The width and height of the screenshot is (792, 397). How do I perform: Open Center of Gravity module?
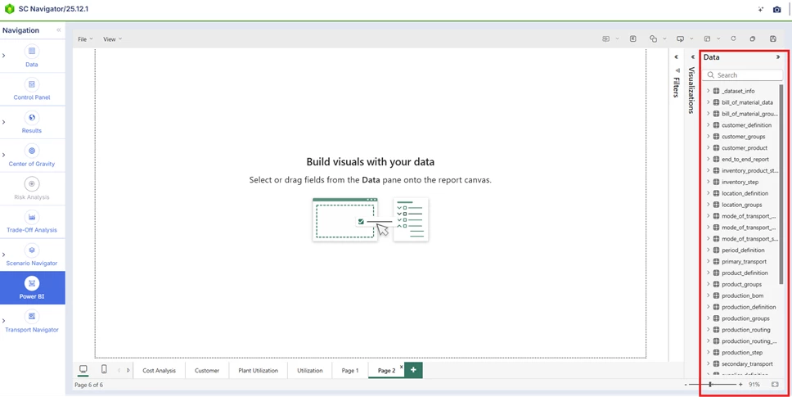pos(32,156)
